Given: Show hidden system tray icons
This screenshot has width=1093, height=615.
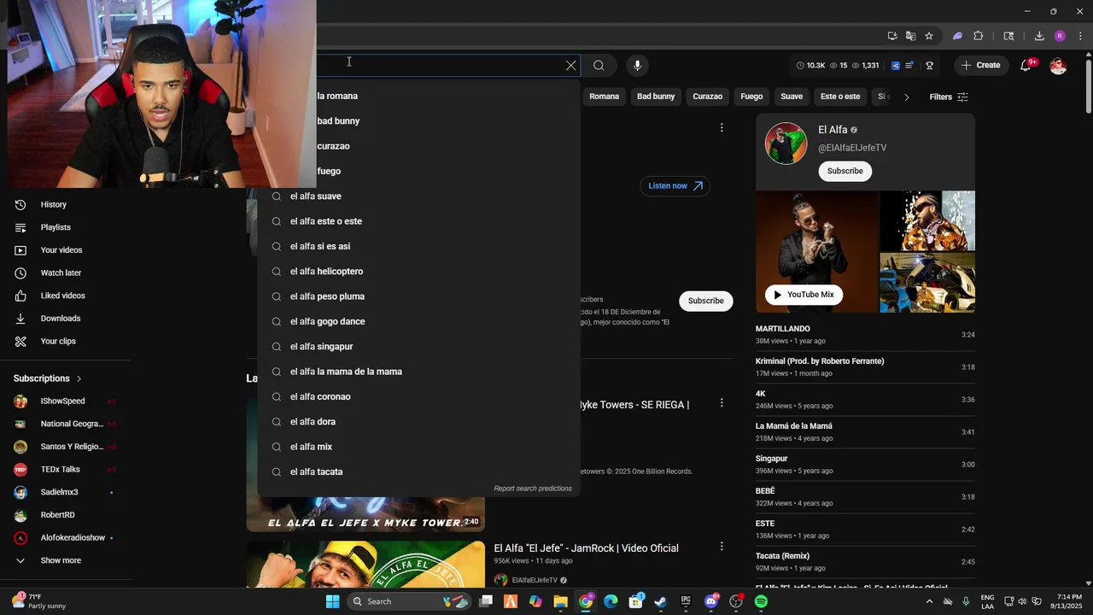Looking at the screenshot, I should 930,601.
